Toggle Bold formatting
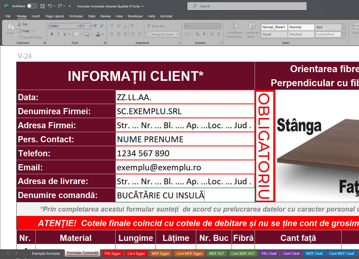 52,34
